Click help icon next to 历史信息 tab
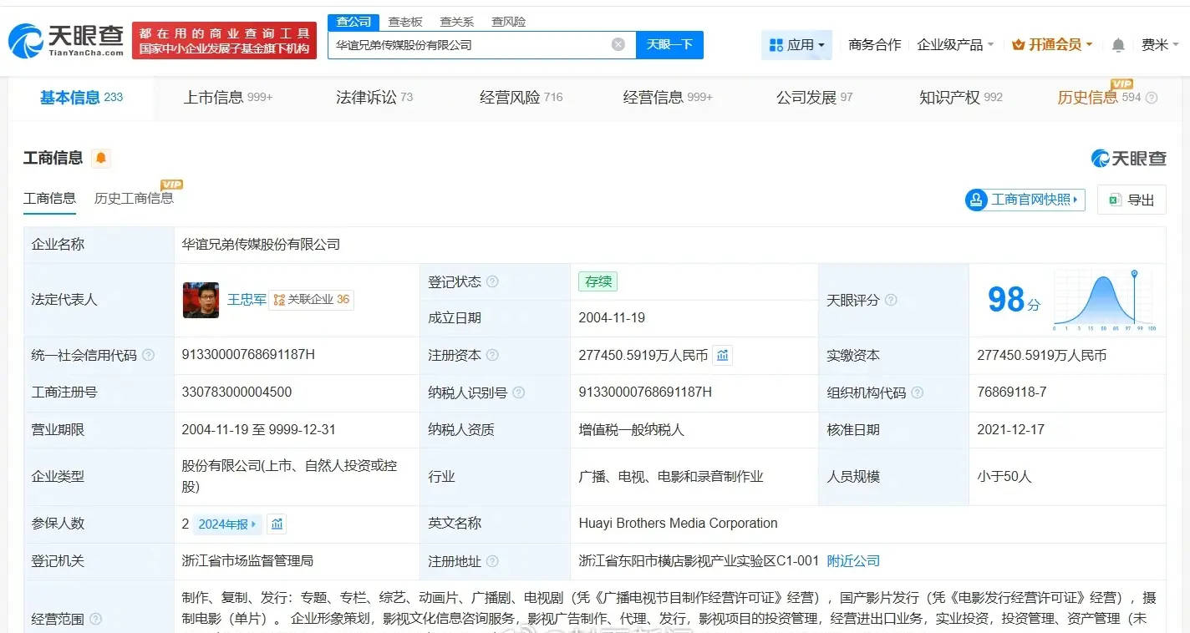The width and height of the screenshot is (1190, 633). (1152, 98)
